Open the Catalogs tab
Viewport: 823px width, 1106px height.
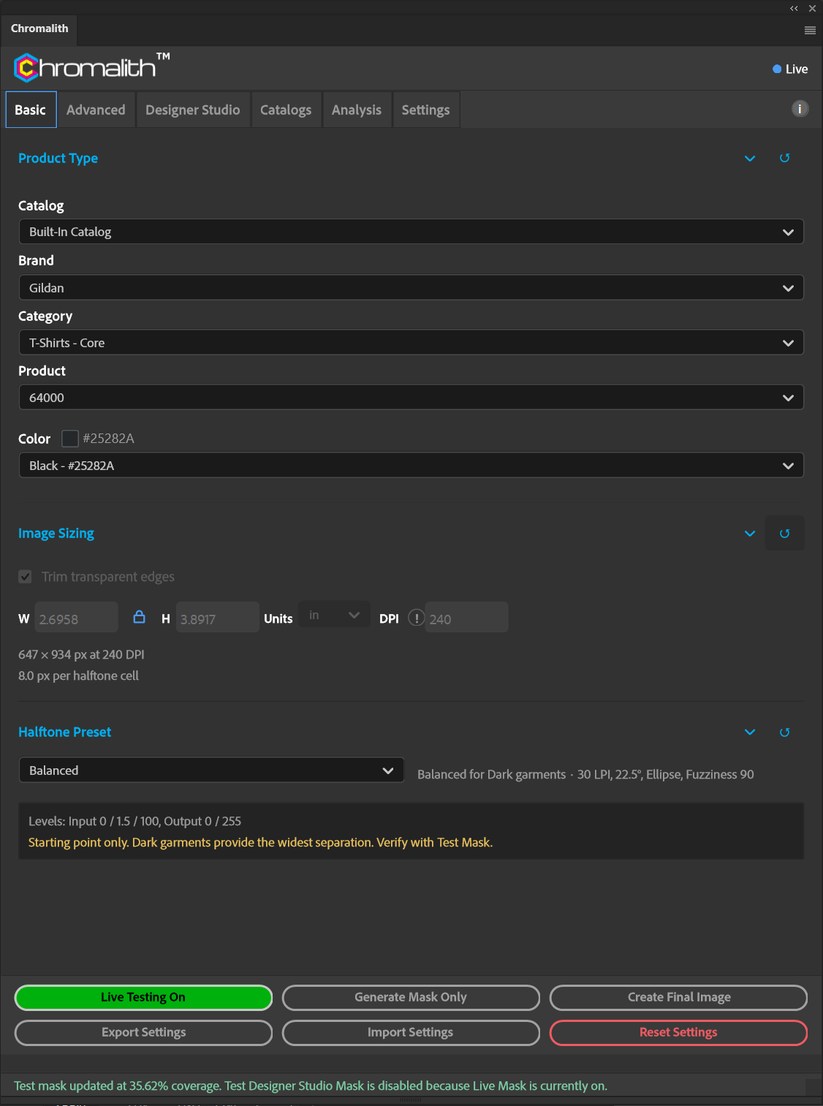(286, 110)
